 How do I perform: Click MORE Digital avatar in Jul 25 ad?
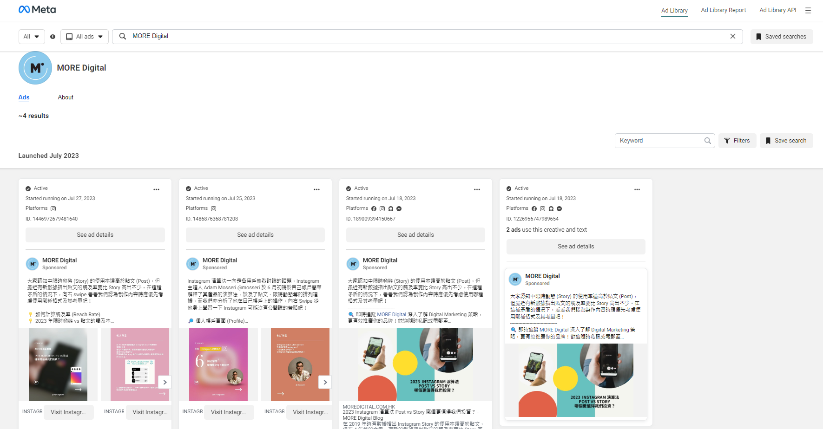point(193,264)
